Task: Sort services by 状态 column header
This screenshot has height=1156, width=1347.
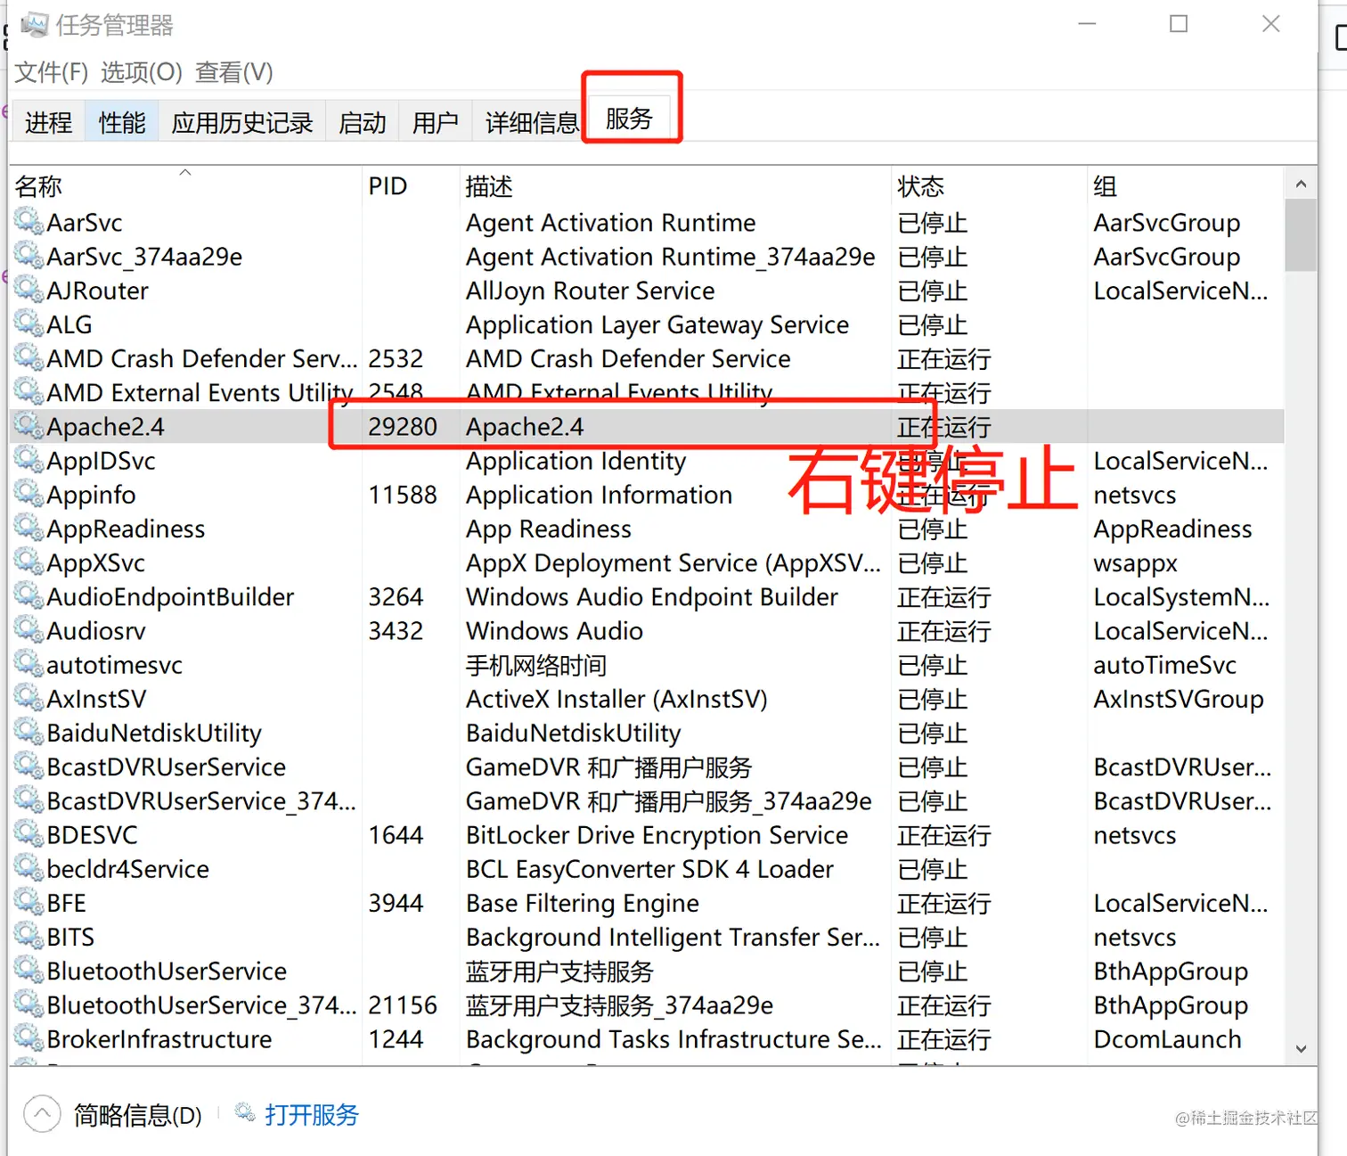Action: coord(989,185)
